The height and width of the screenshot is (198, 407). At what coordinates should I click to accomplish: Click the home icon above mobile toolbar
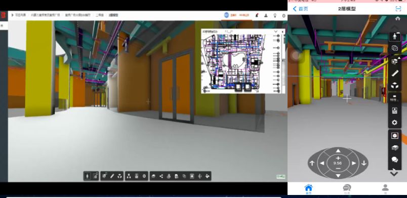[x=397, y=18]
